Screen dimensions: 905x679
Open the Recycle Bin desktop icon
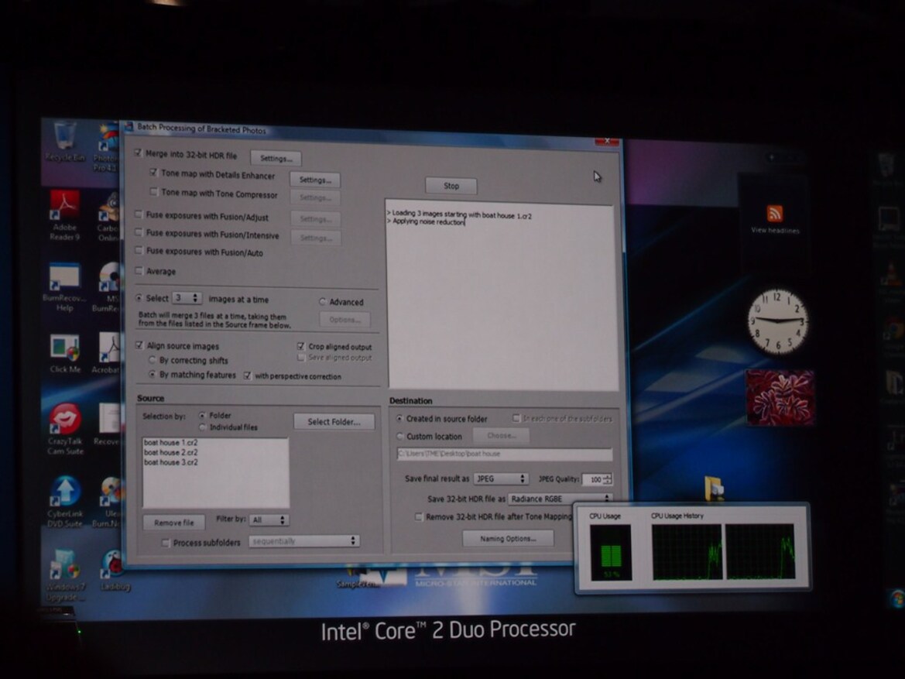pyautogui.click(x=65, y=142)
